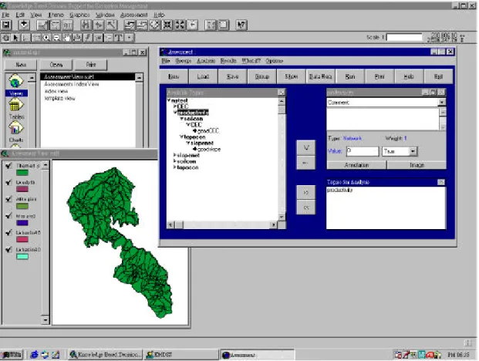
Task: Open the Results menu in Assessment window
Action: click(228, 61)
